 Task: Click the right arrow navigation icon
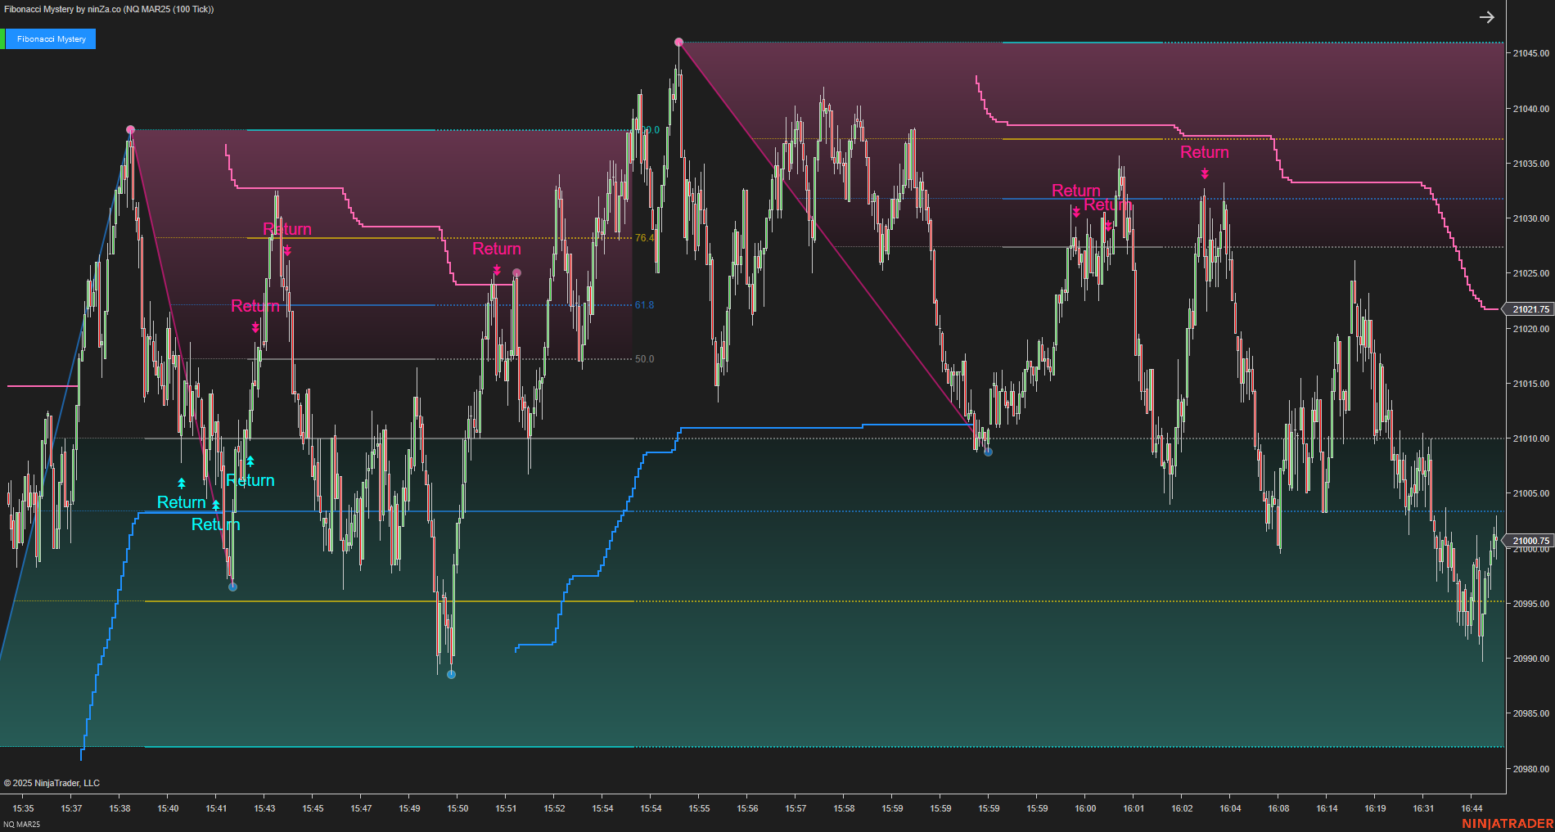[1487, 16]
